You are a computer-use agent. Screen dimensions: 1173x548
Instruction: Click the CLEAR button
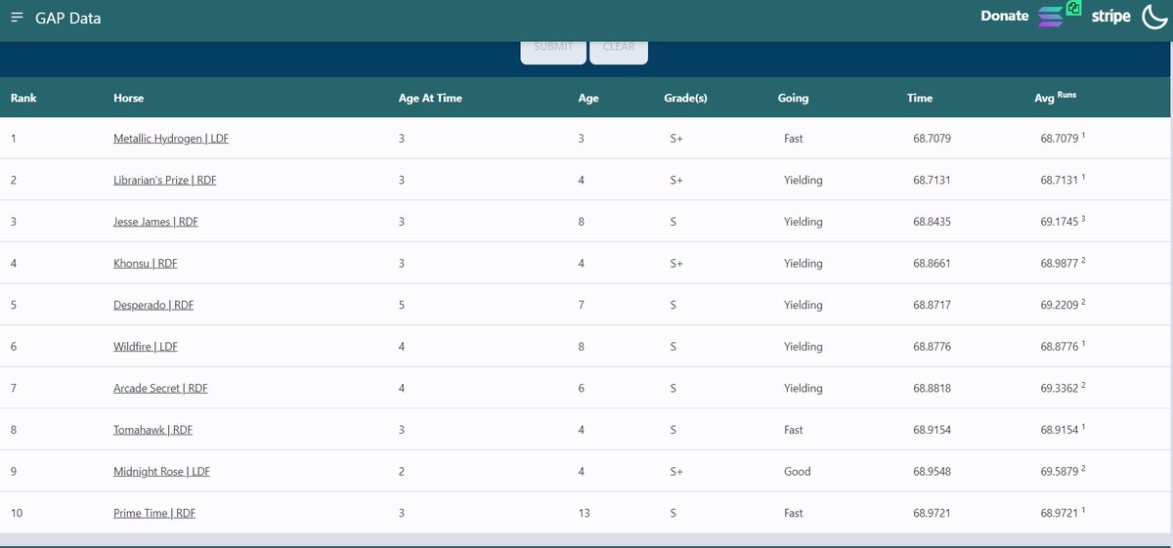[x=619, y=48]
